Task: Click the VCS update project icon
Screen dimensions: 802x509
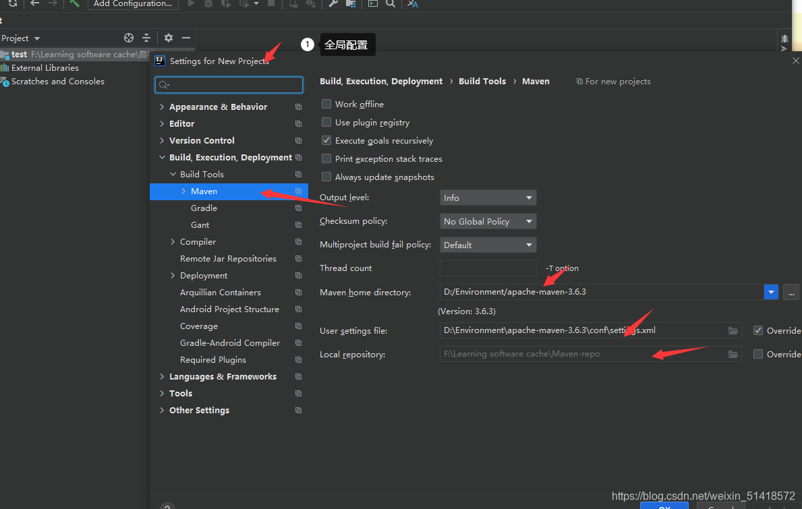Action: (294, 3)
